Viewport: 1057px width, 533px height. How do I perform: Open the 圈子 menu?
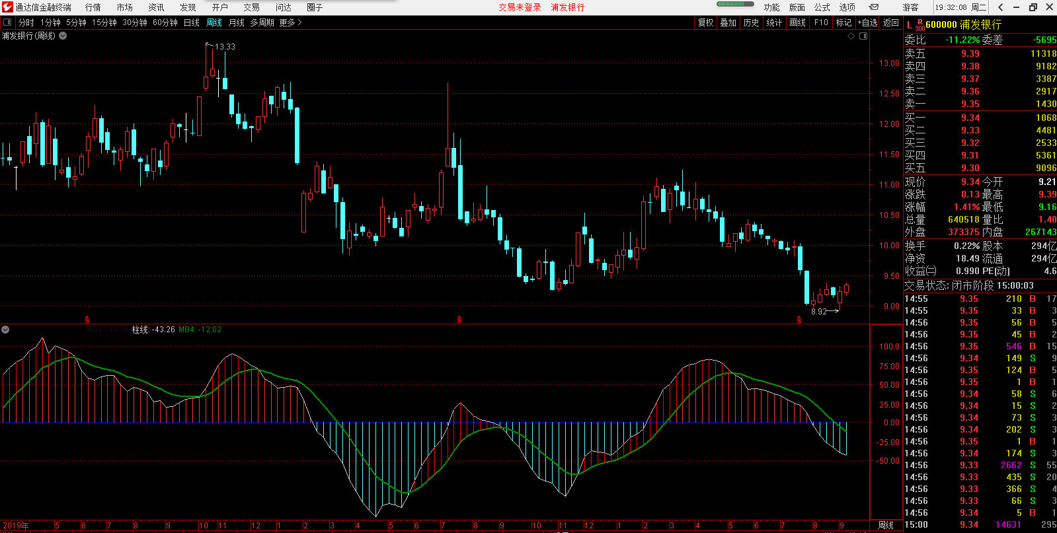pos(315,7)
